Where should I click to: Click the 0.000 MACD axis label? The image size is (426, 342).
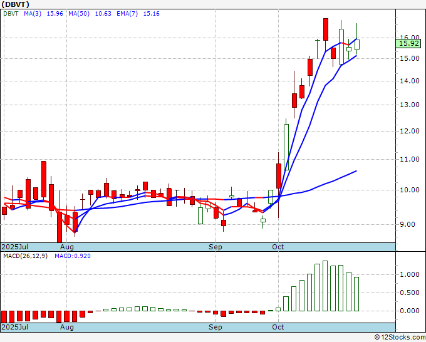410,311
